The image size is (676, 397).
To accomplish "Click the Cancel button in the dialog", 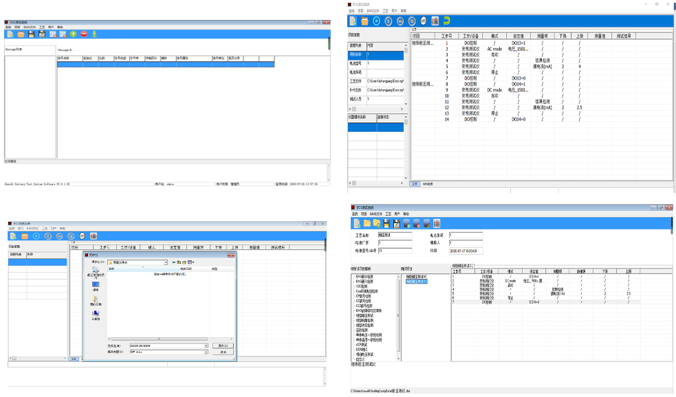I will pyautogui.click(x=223, y=352).
